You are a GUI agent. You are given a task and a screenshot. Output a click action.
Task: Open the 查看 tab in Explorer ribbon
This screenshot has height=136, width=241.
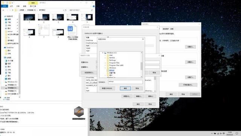click(24, 6)
